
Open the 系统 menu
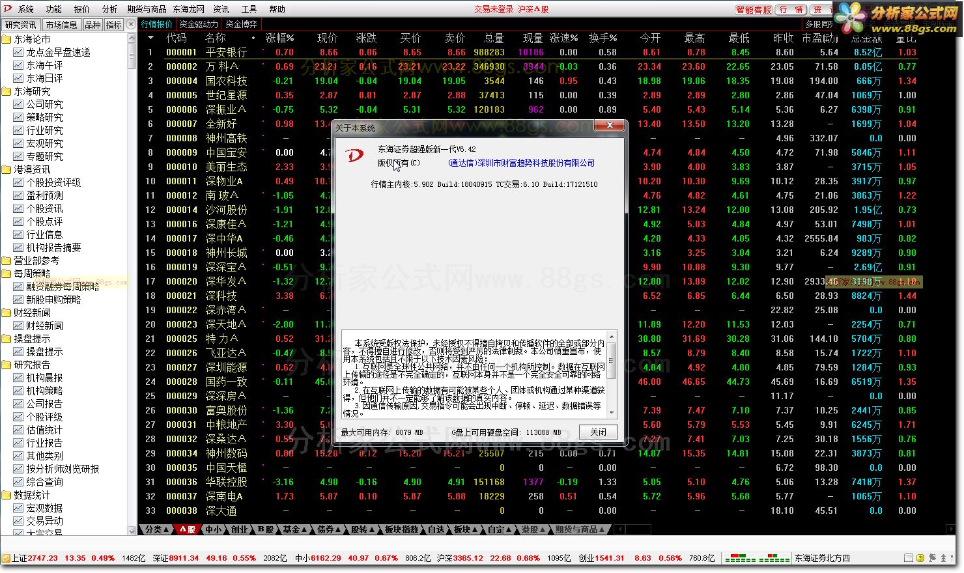point(26,9)
